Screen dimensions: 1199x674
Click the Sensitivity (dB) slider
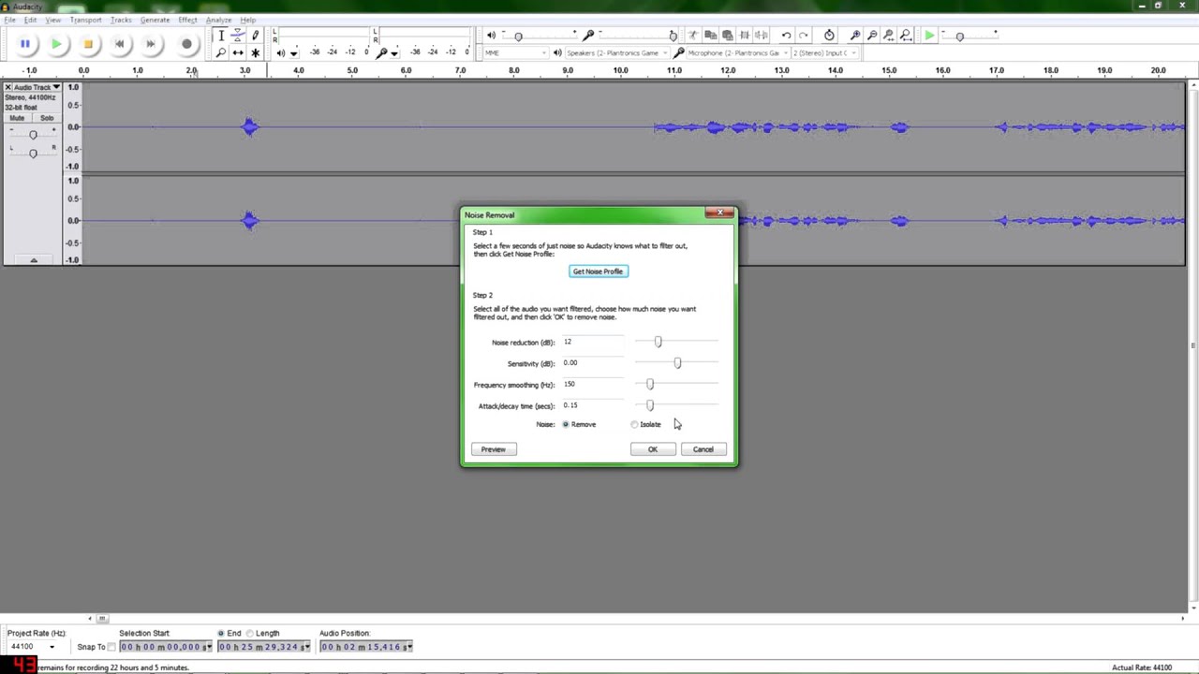click(x=676, y=363)
